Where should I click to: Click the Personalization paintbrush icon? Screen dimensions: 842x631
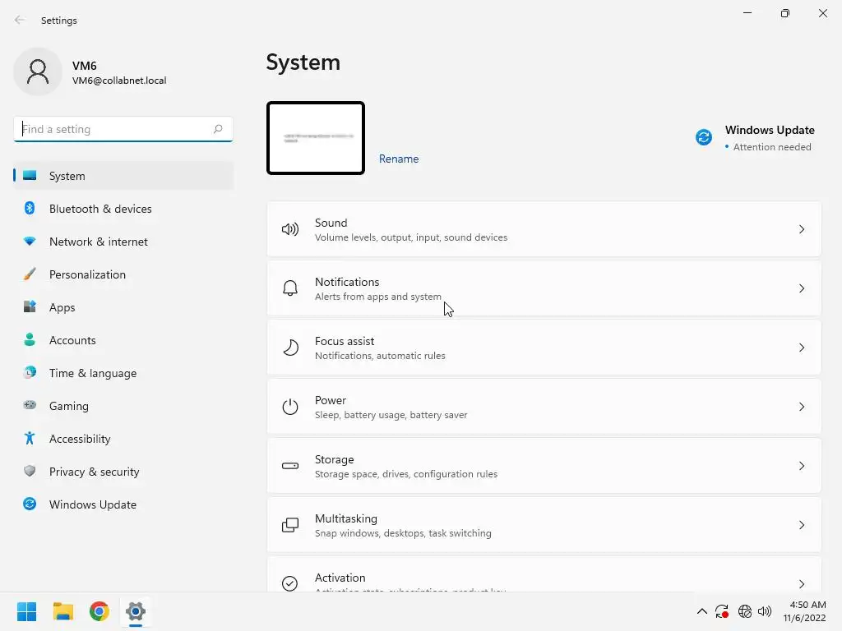[30, 274]
